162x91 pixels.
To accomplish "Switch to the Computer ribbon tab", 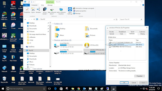I will coord(34,5).
